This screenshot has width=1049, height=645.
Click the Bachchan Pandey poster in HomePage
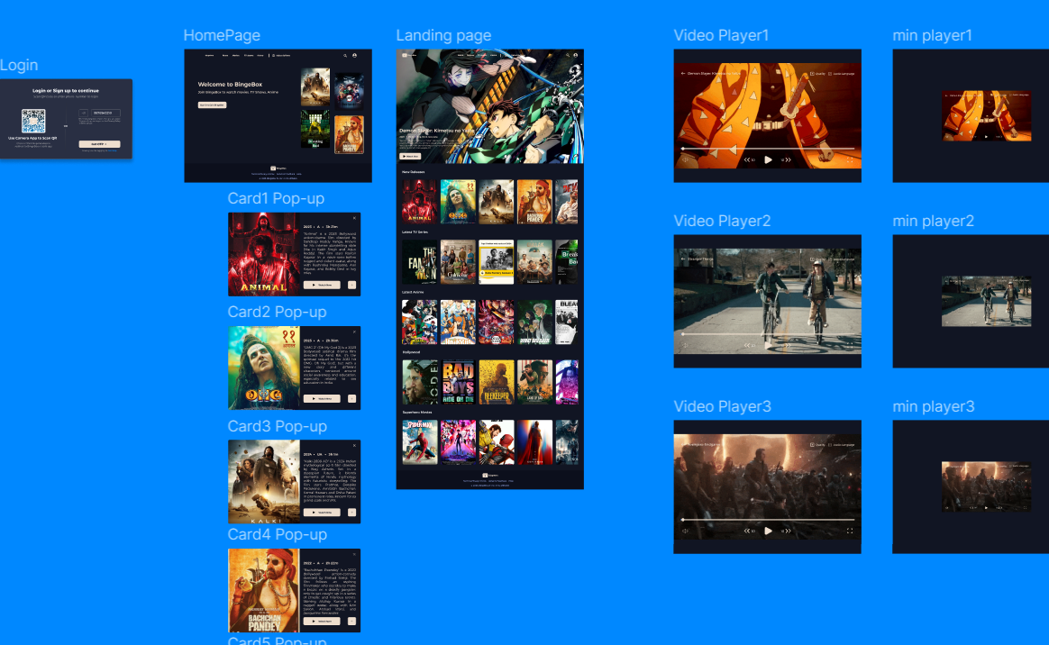(x=349, y=134)
